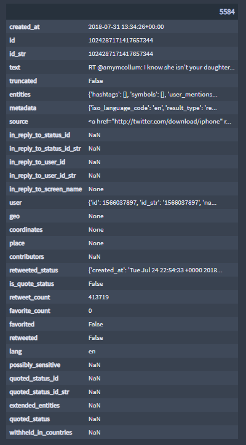Click the created_at timestamp 2018-07-31 value
This screenshot has width=246, height=445.
tap(126, 27)
